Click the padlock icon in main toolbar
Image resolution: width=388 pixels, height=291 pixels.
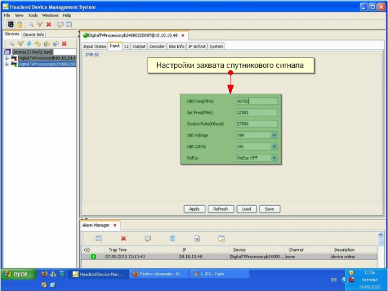tap(20, 24)
